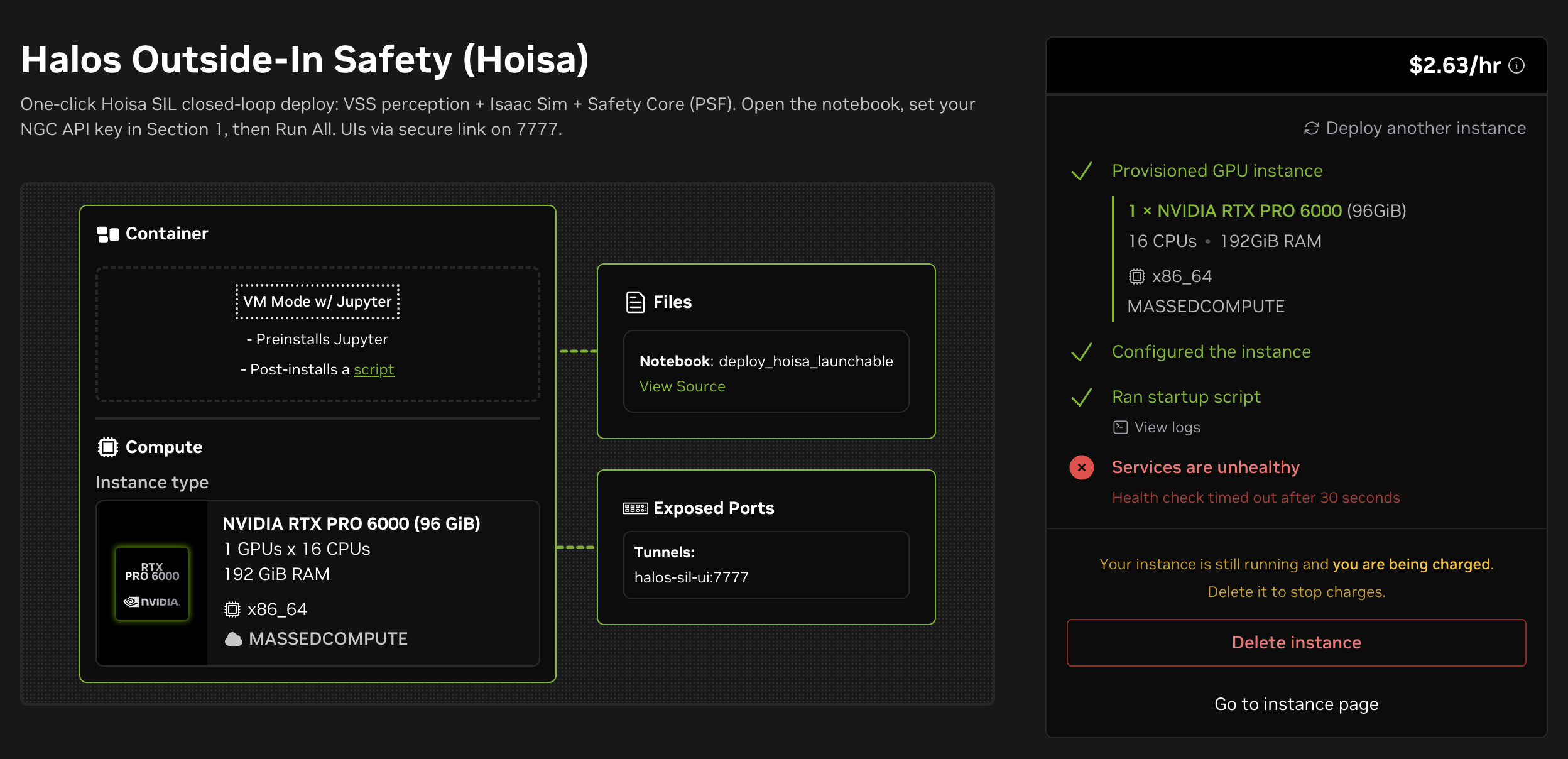1568x759 pixels.
Task: Click the Delete it to stop charges text
Action: [1297, 592]
